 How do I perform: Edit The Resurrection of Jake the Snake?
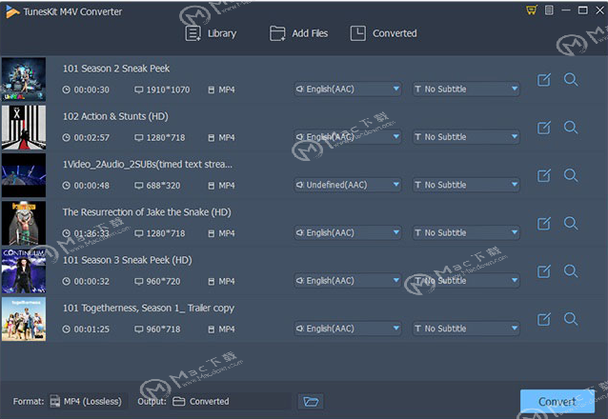(543, 223)
